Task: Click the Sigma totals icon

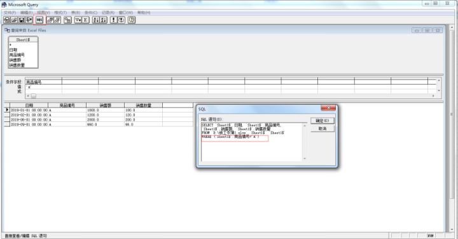Action: [x=86, y=20]
